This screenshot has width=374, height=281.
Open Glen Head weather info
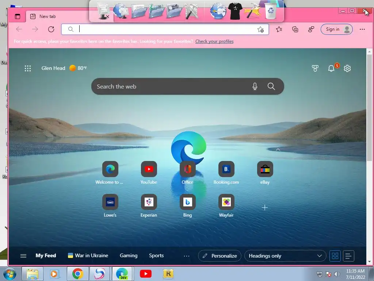tap(64, 68)
